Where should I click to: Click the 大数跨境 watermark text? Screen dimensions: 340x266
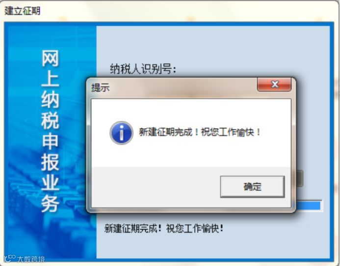[x=31, y=259]
